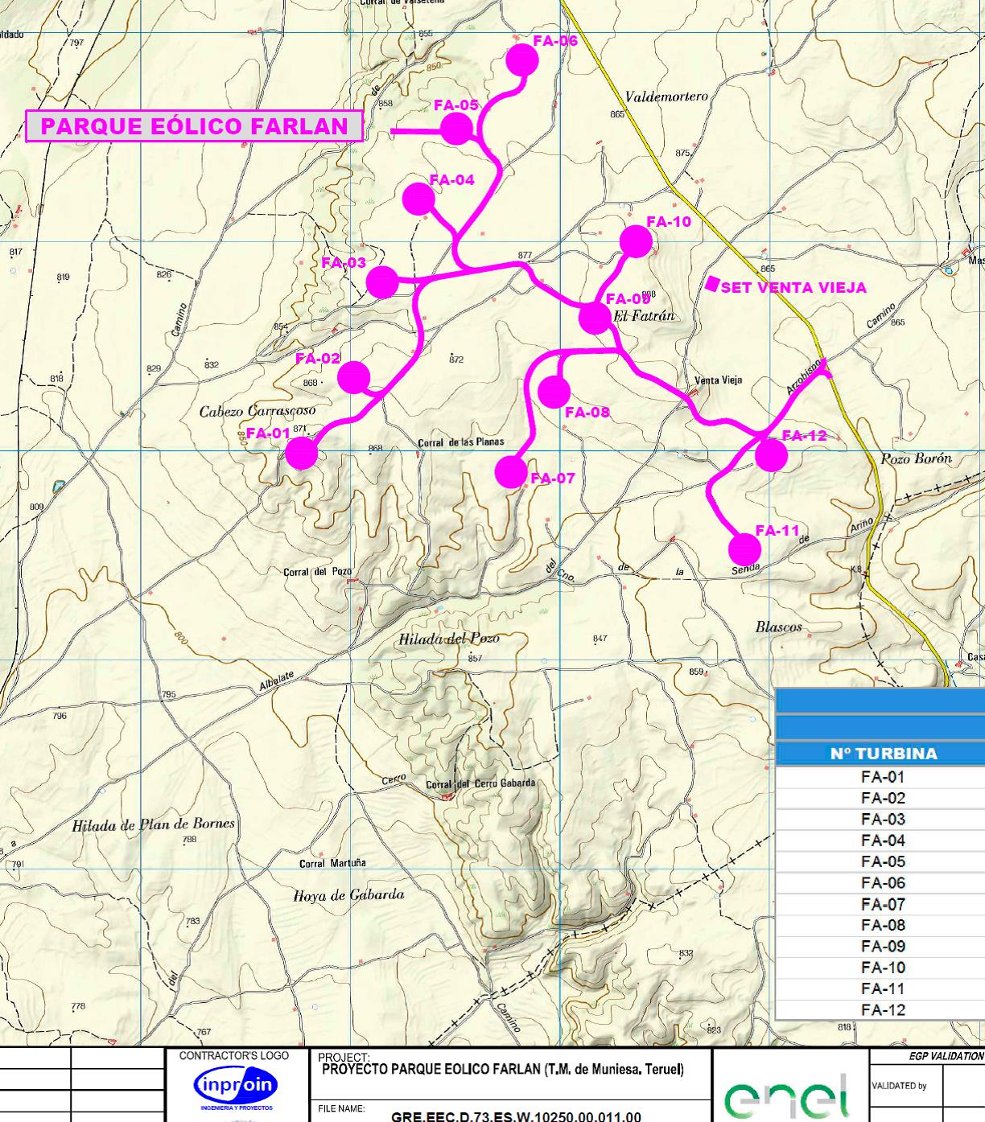
Task: Click the FA-06 turbine marker circle
Action: (522, 60)
